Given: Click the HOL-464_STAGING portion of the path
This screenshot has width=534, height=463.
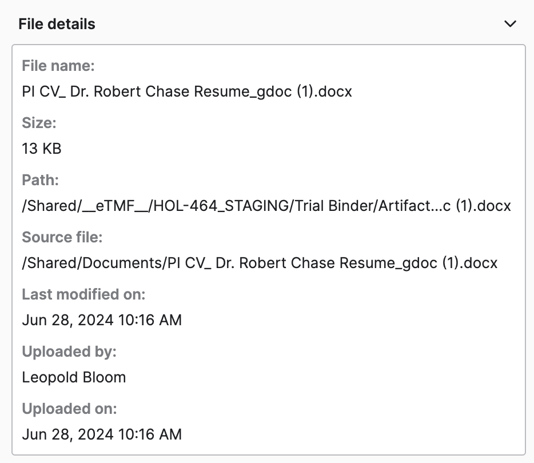Looking at the screenshot, I should pyautogui.click(x=221, y=206).
